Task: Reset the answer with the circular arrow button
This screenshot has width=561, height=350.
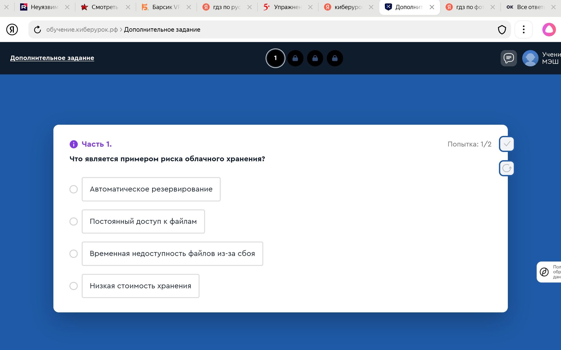Action: 507,168
